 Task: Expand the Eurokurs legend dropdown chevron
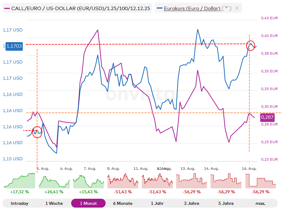point(226,8)
